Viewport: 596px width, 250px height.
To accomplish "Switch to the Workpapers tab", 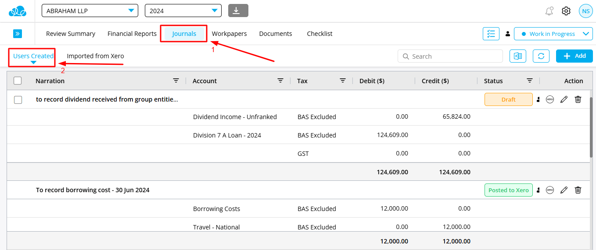I will click(229, 34).
